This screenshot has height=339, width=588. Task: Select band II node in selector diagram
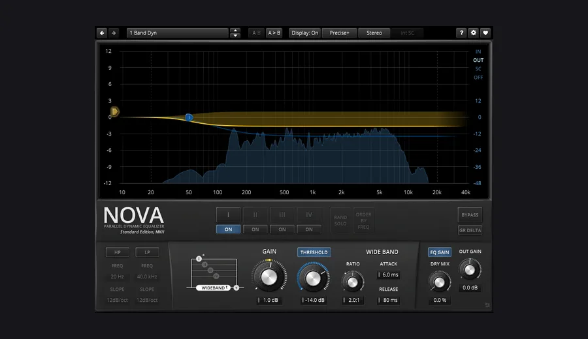coord(204,265)
